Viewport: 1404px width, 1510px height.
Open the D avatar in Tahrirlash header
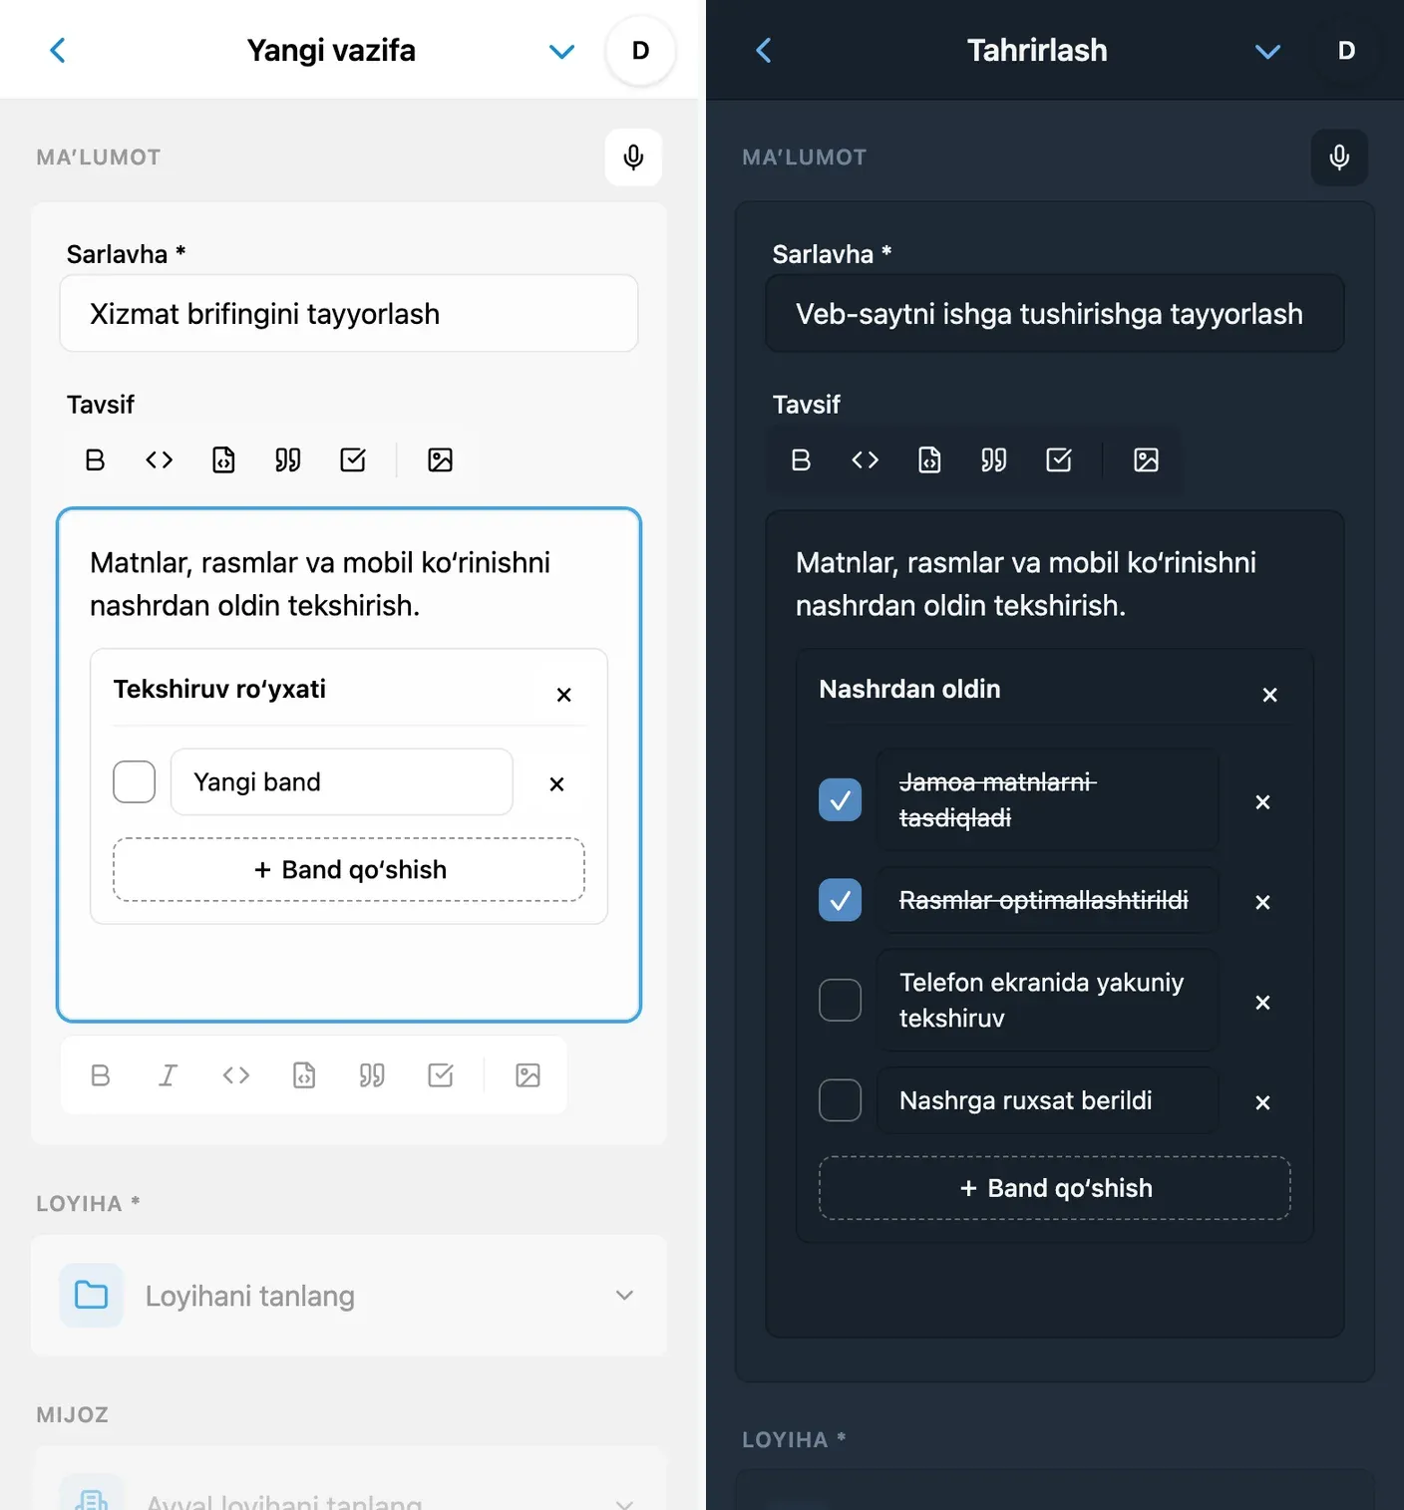(x=1346, y=51)
